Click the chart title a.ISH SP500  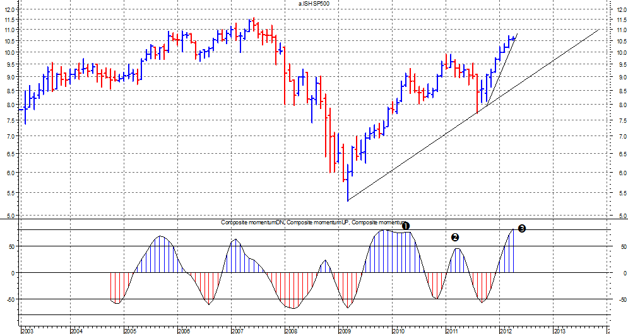tap(314, 3)
